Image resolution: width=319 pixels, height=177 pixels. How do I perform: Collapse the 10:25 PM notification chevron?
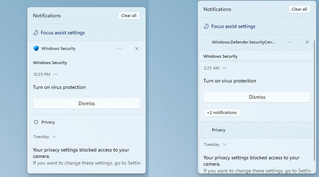(55, 74)
